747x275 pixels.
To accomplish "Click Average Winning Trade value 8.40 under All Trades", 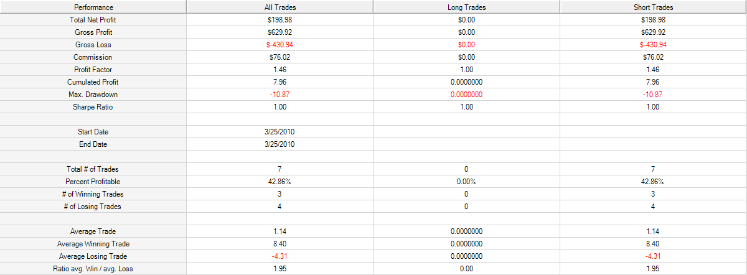I will click(x=280, y=244).
